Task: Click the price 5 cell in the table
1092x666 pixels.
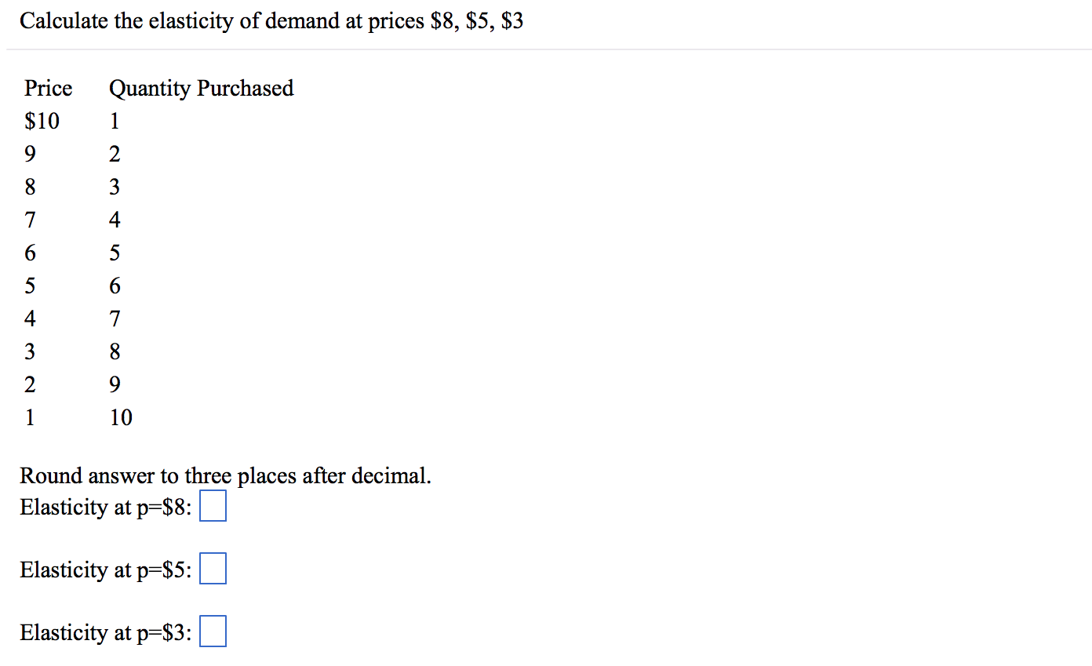Action: 30,286
